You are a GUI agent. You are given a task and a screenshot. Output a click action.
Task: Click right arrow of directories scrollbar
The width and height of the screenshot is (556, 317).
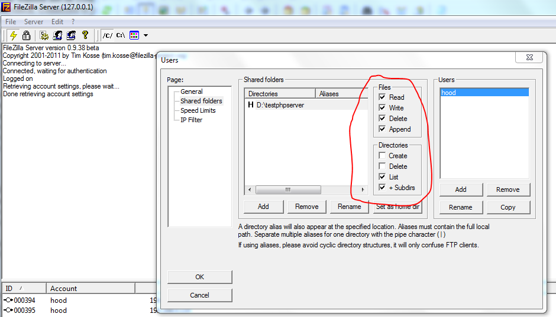point(363,189)
